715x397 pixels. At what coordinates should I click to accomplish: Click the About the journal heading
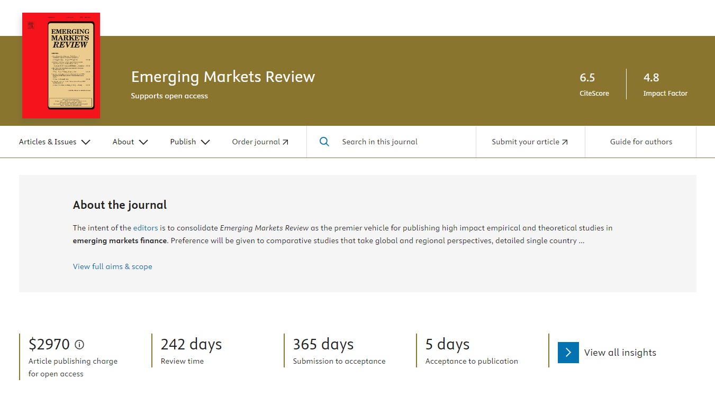(x=120, y=205)
